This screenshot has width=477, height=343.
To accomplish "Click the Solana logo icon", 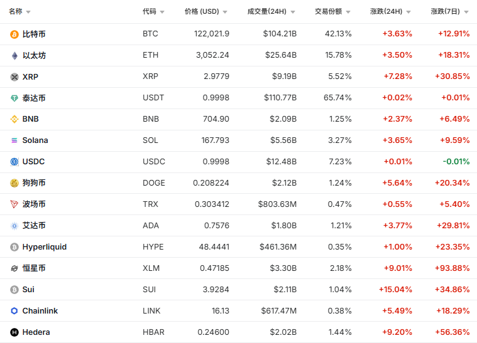I will (14, 140).
